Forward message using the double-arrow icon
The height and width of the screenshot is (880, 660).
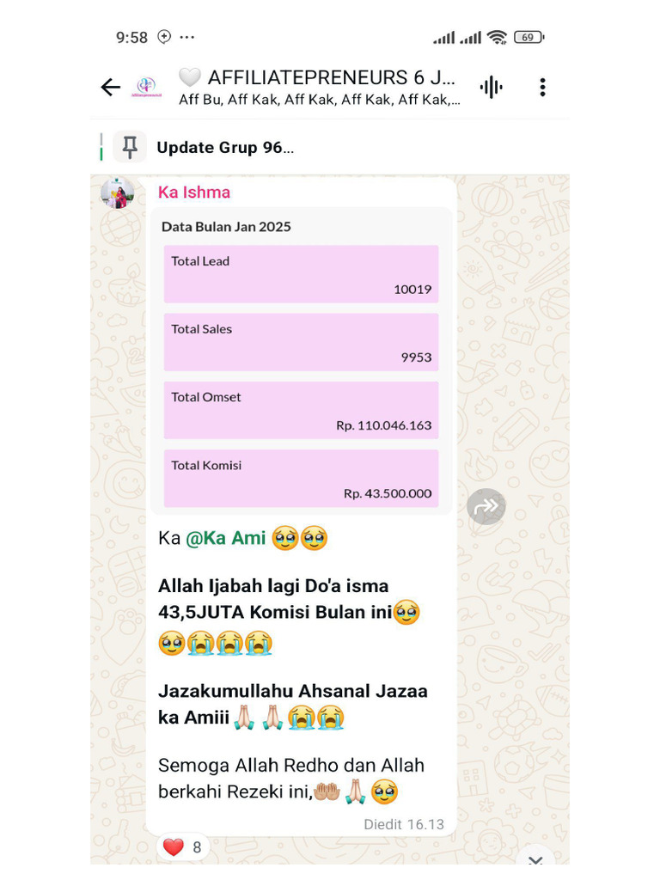486,507
